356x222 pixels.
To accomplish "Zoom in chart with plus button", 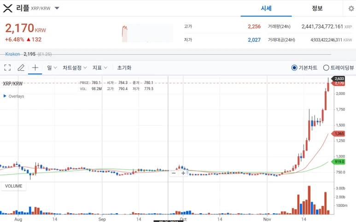I will (183, 173).
